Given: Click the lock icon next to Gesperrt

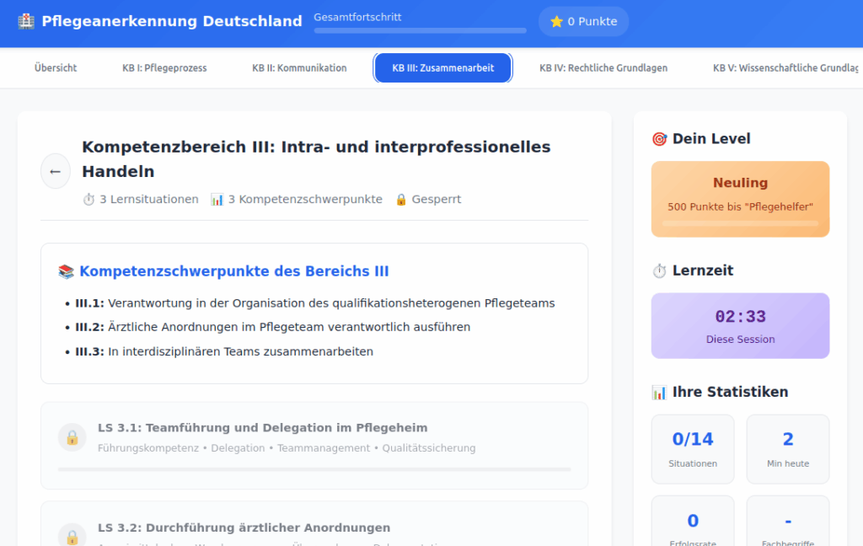Looking at the screenshot, I should coord(401,200).
